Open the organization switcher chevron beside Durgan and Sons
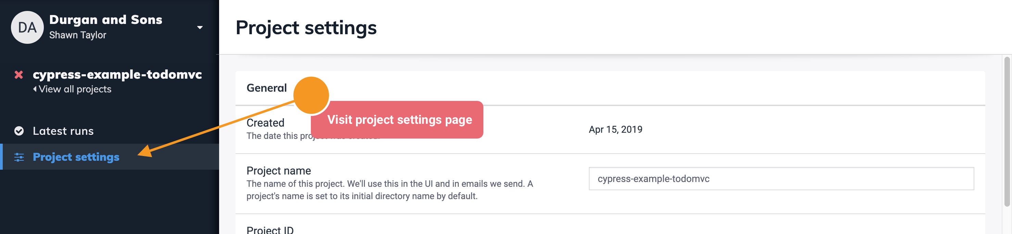Image resolution: width=1012 pixels, height=234 pixels. [x=200, y=27]
